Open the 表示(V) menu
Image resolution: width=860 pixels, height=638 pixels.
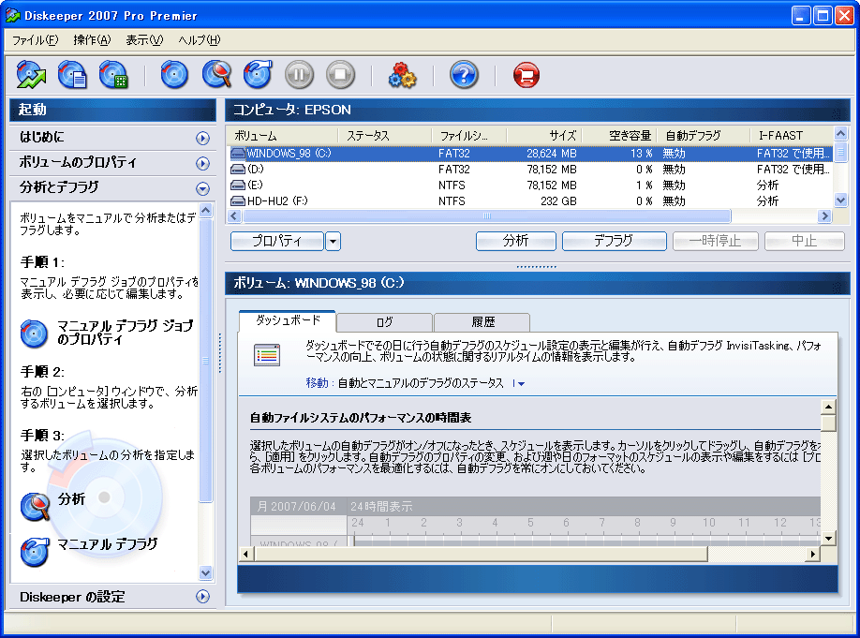point(144,40)
